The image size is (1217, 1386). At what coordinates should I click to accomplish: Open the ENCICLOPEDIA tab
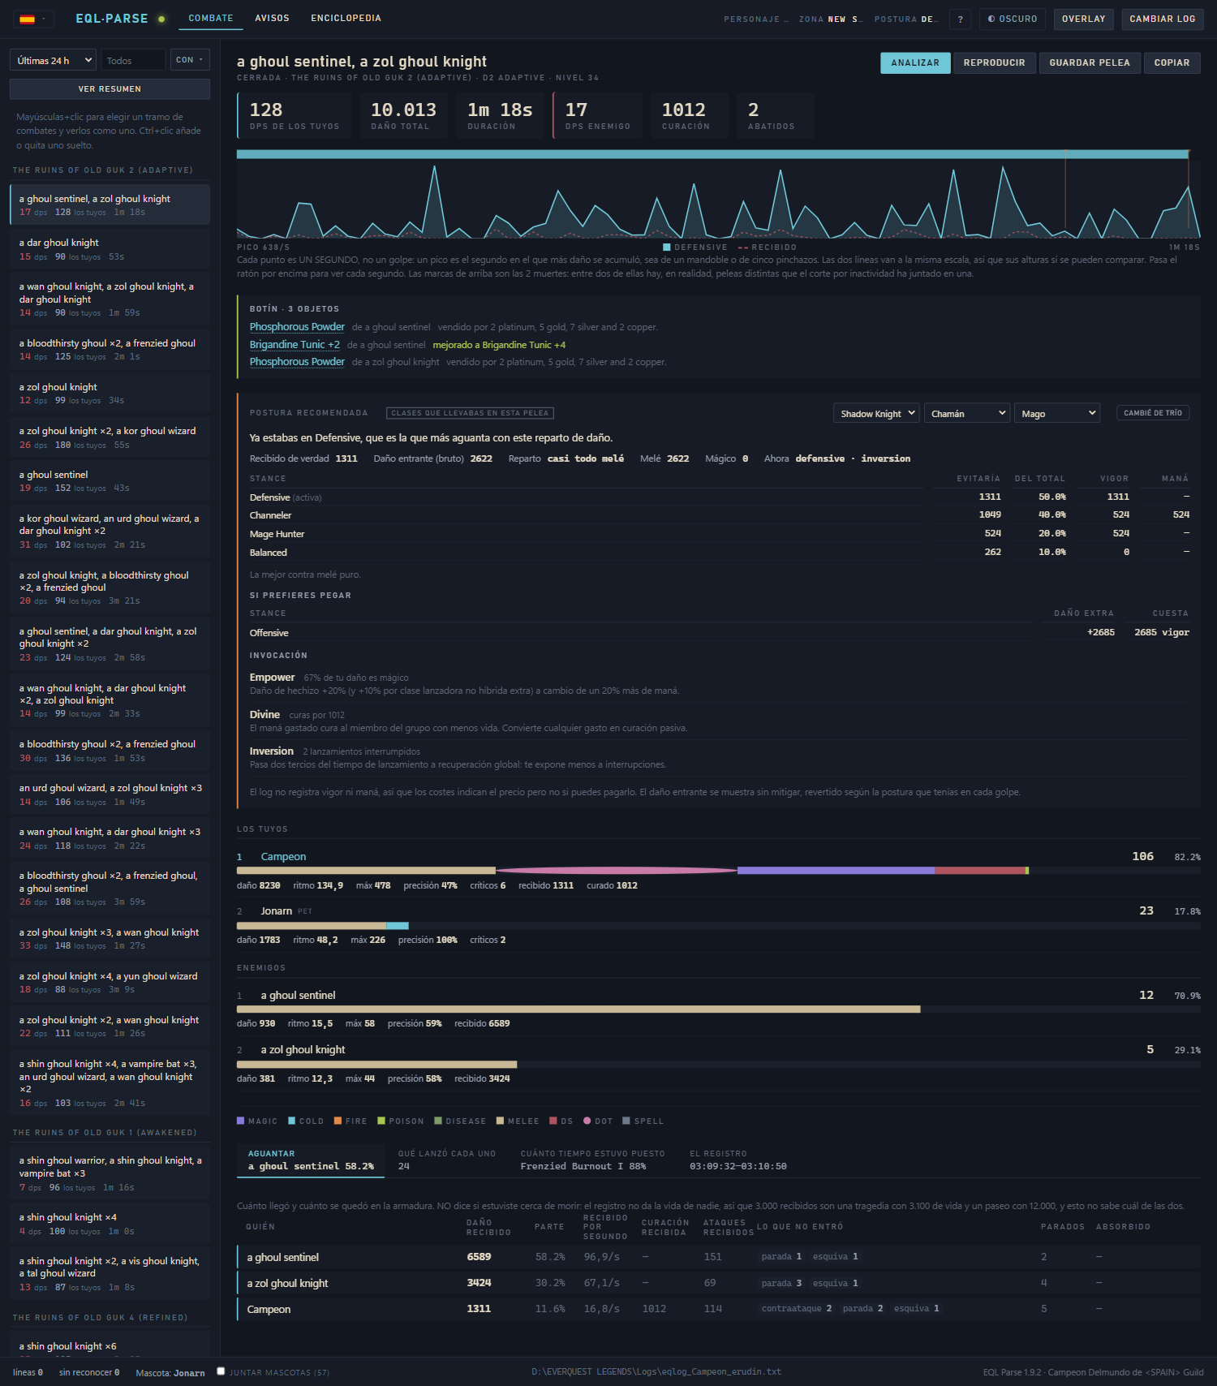[346, 18]
